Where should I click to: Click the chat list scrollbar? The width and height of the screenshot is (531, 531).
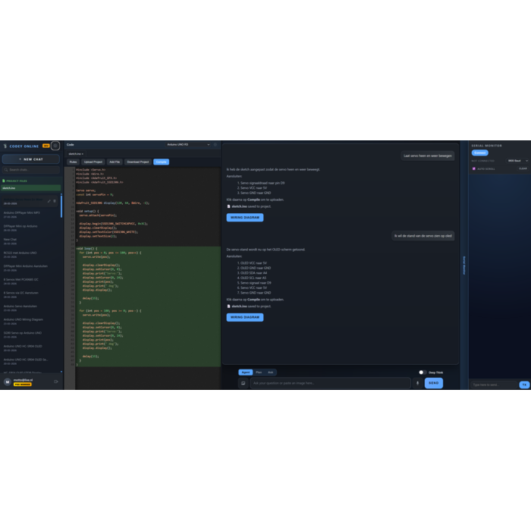click(x=61, y=228)
